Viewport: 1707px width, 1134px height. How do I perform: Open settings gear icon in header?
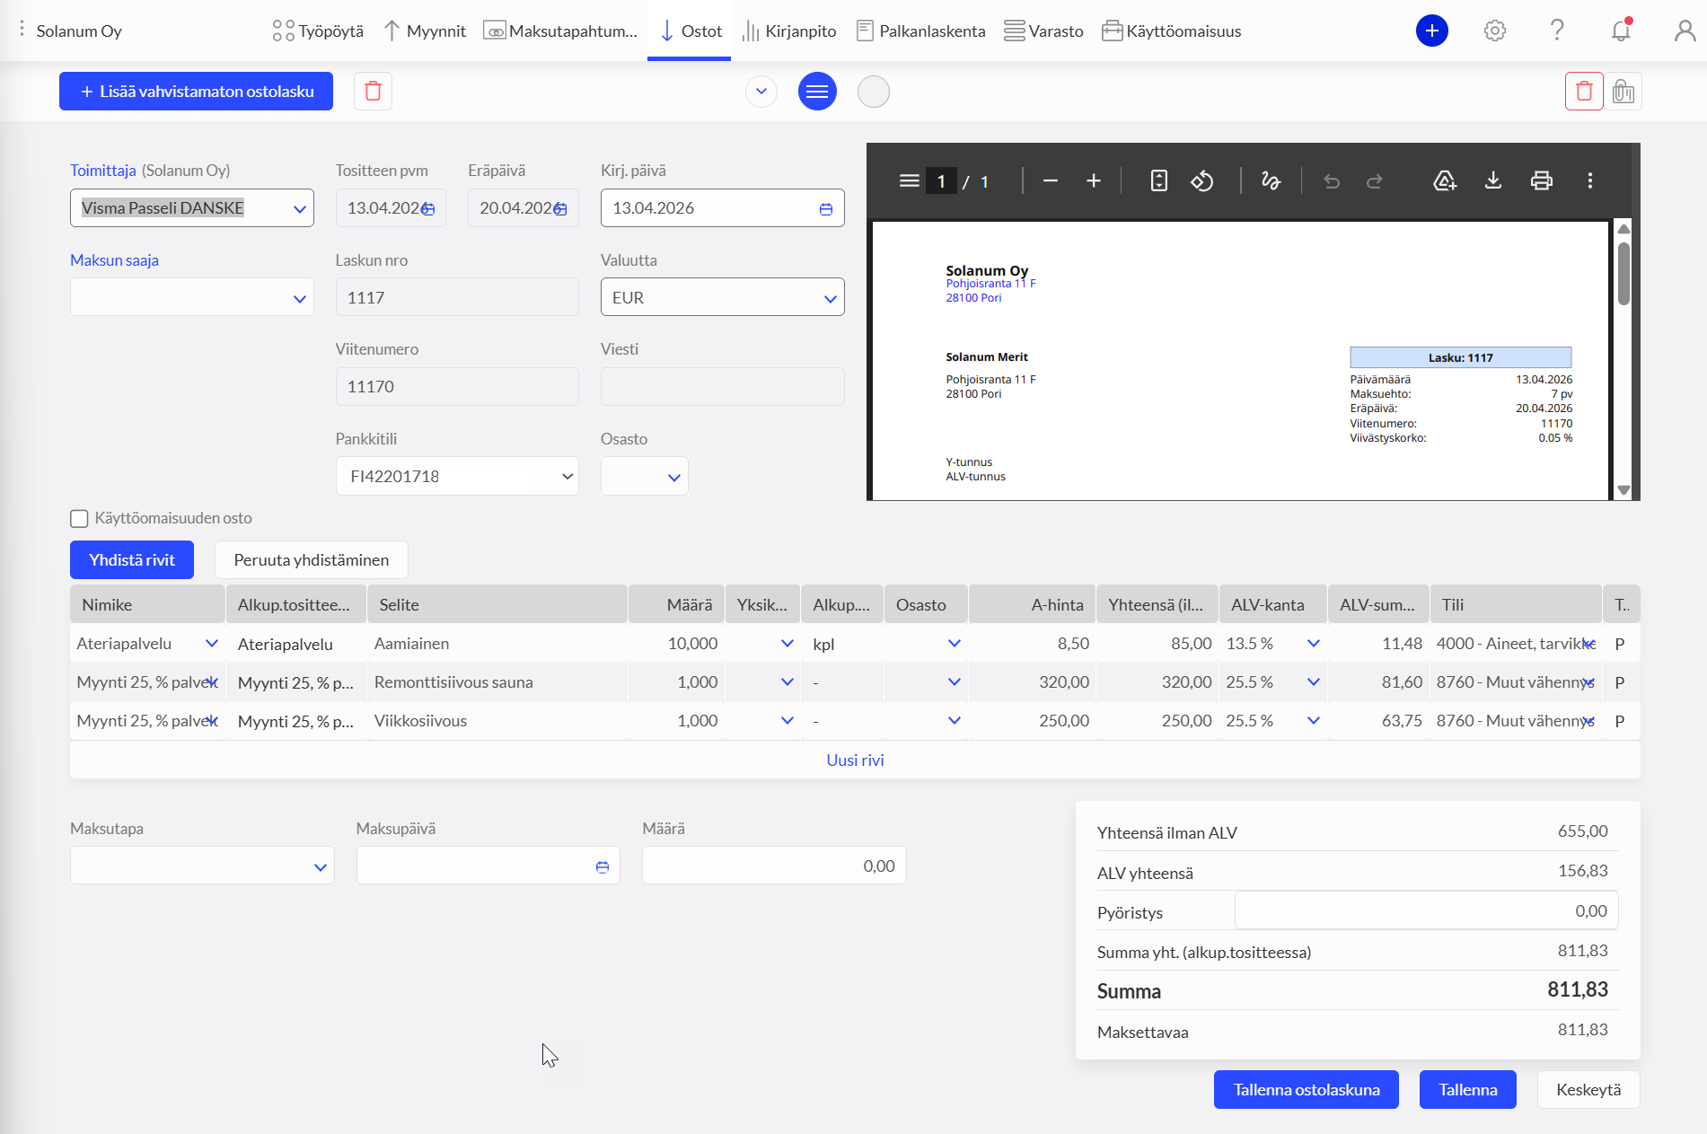coord(1494,31)
